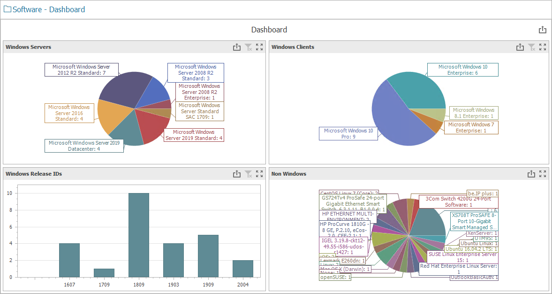Click the 'Microsoft Windows 8.1 Enterprise: 1' label

(473, 113)
